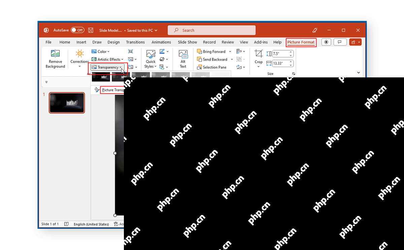
Task: Click Slide 1 of 1 in status bar
Action: tap(50, 224)
